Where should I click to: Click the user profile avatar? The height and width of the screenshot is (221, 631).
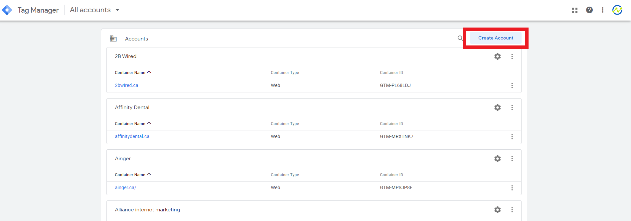tap(617, 10)
